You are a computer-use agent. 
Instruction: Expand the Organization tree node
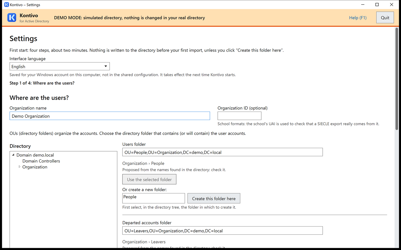coord(19,167)
